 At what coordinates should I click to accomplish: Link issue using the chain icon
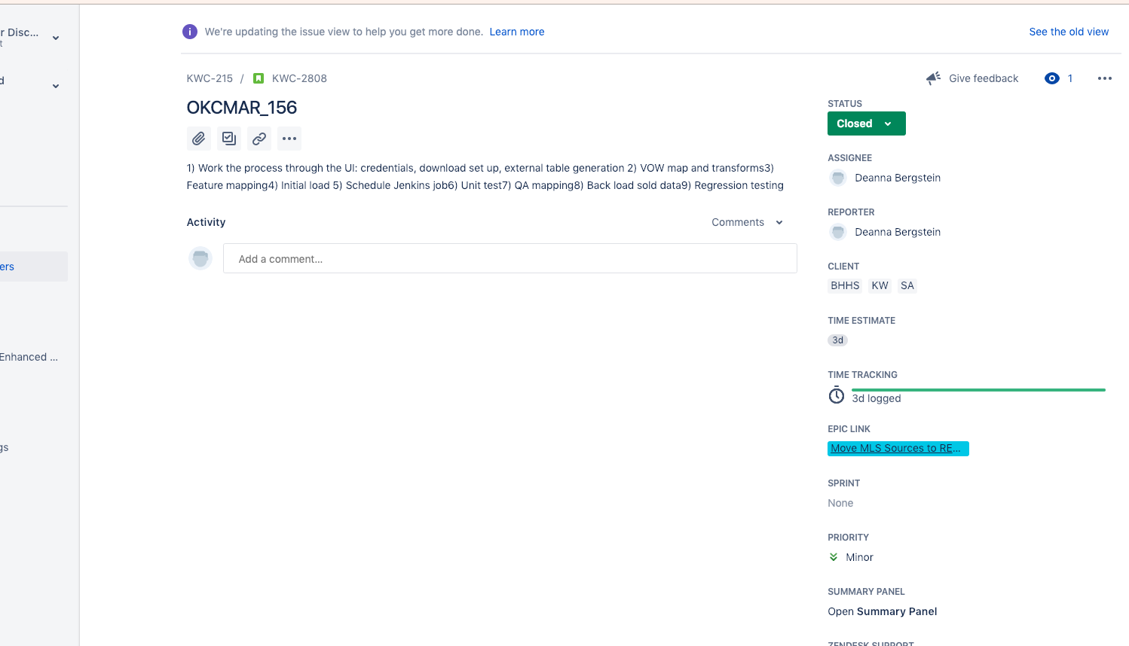point(259,139)
